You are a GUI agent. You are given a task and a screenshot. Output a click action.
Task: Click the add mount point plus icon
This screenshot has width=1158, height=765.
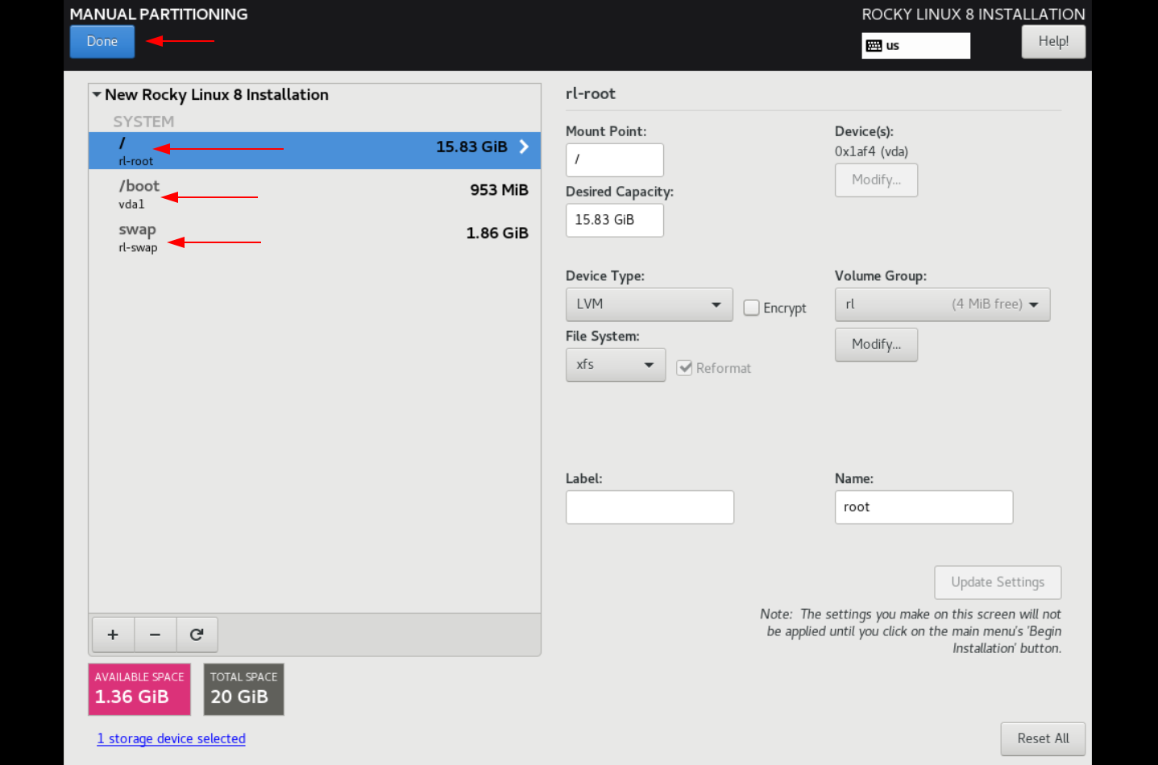tap(113, 635)
